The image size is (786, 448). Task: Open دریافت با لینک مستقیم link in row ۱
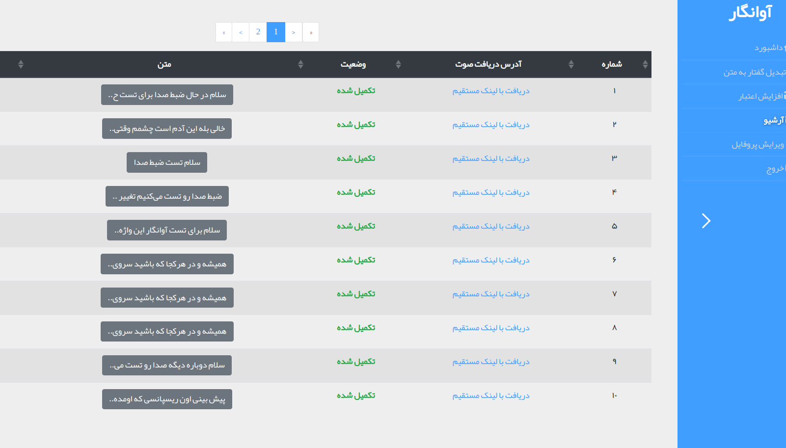click(x=491, y=91)
